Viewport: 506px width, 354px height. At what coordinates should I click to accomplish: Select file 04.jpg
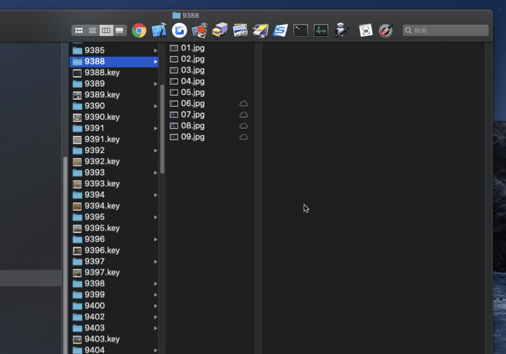(x=193, y=82)
